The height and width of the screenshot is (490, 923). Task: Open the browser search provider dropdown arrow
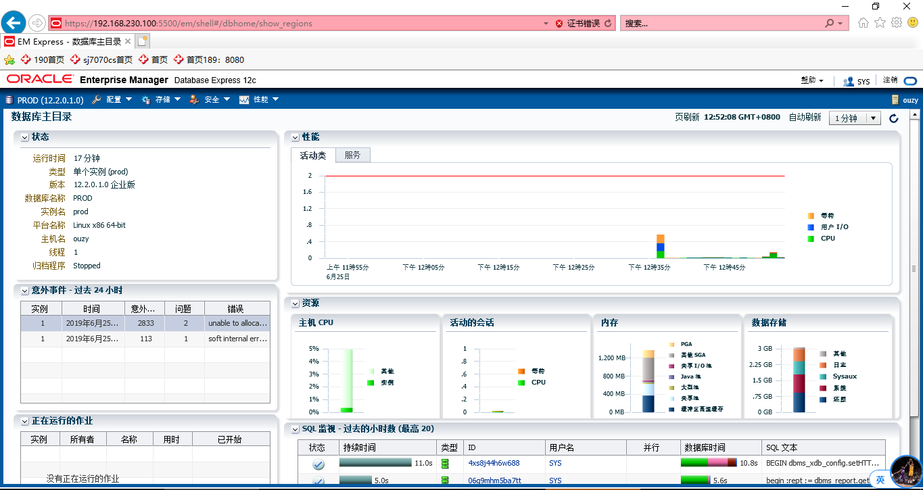click(x=841, y=24)
